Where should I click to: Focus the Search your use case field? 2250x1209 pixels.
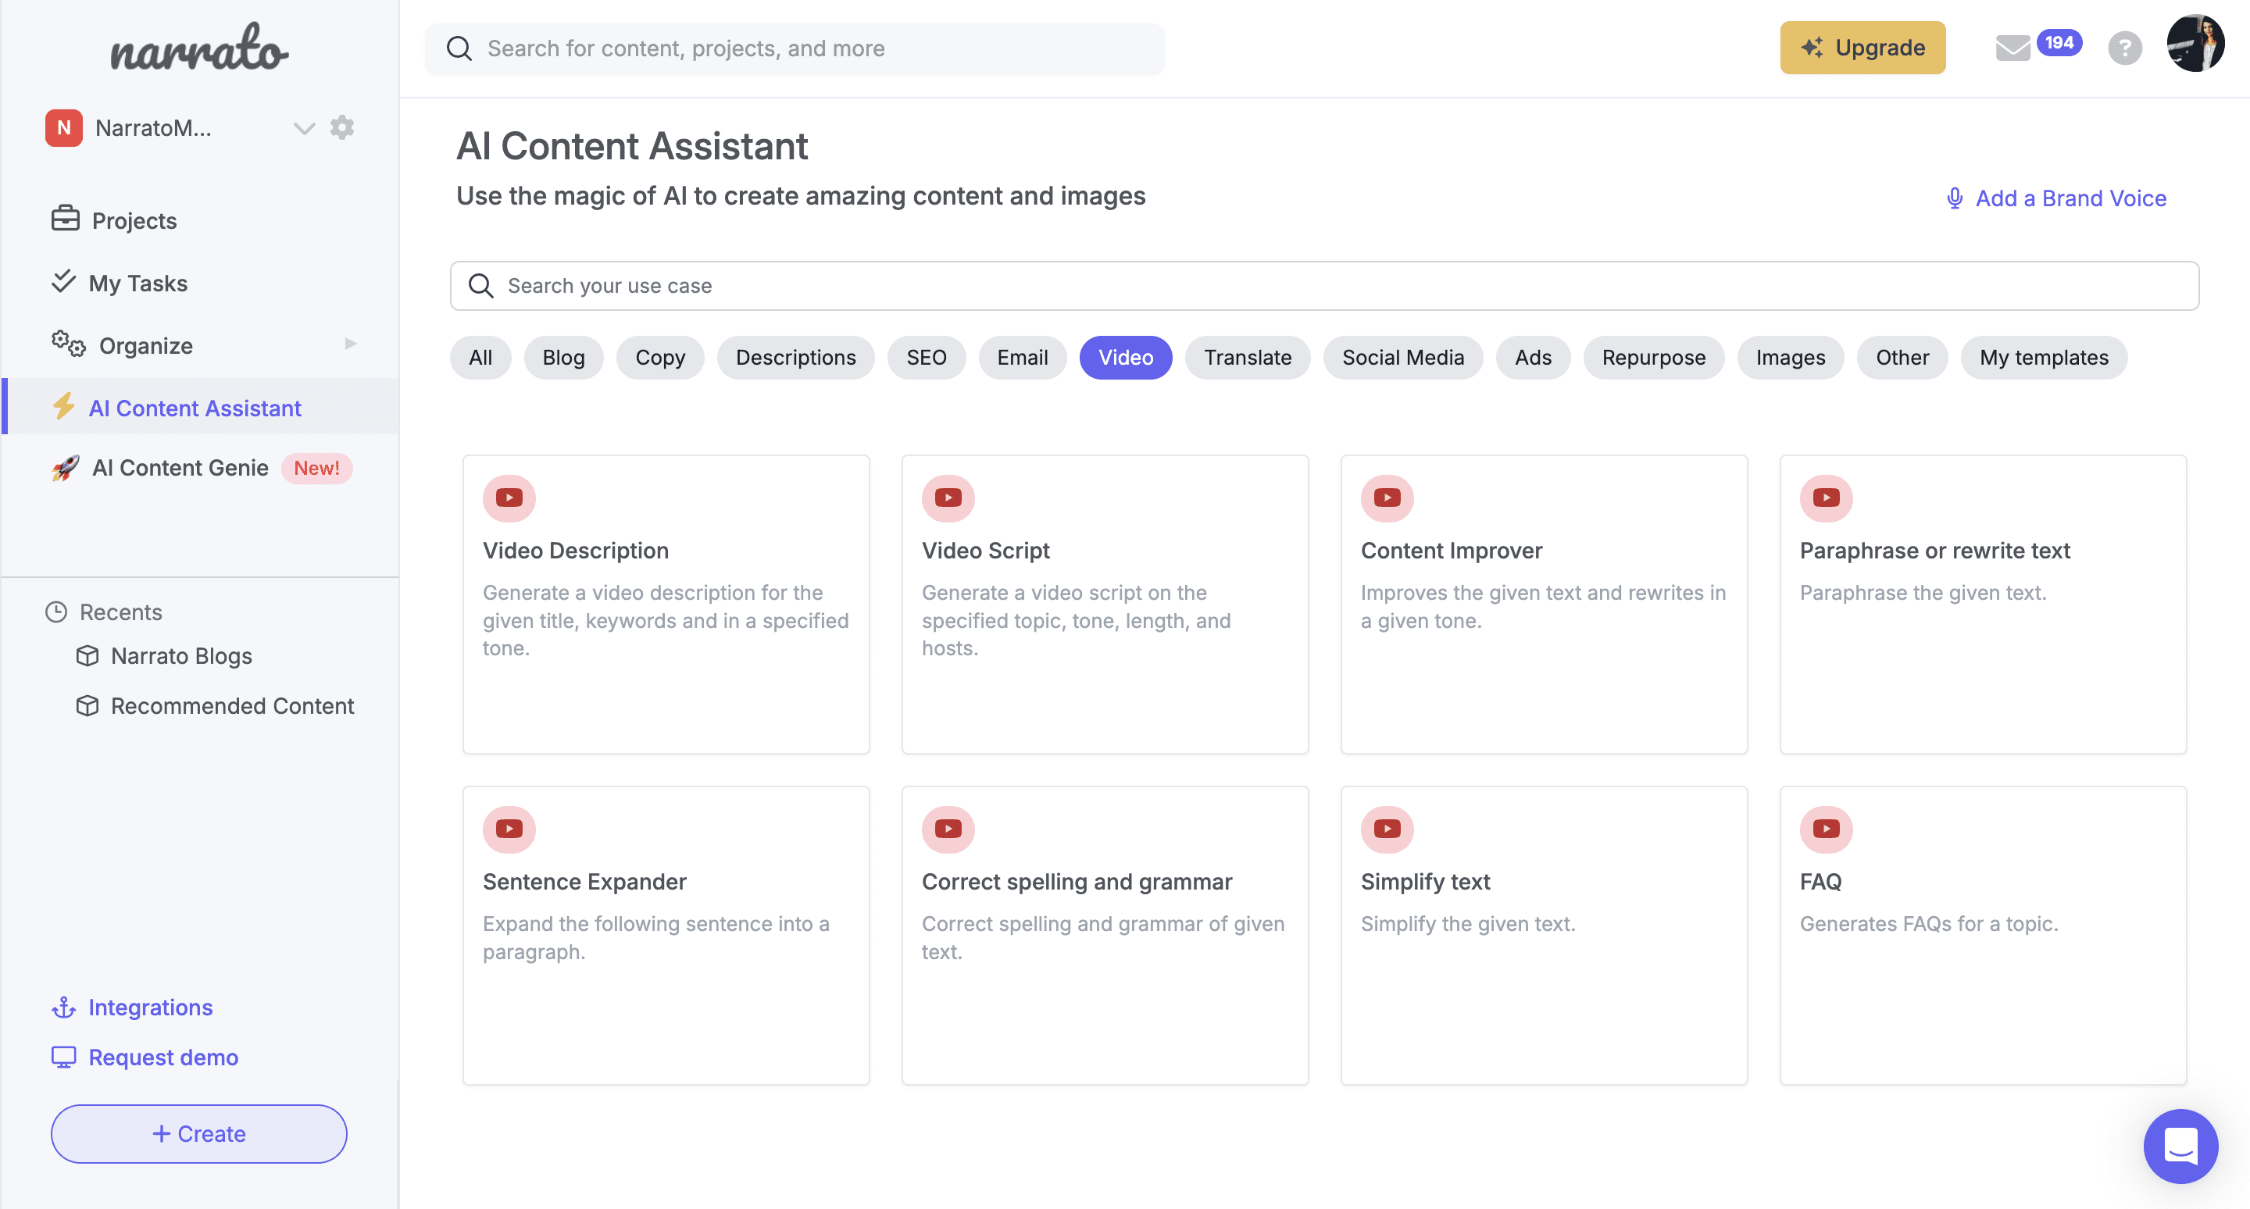(1324, 285)
